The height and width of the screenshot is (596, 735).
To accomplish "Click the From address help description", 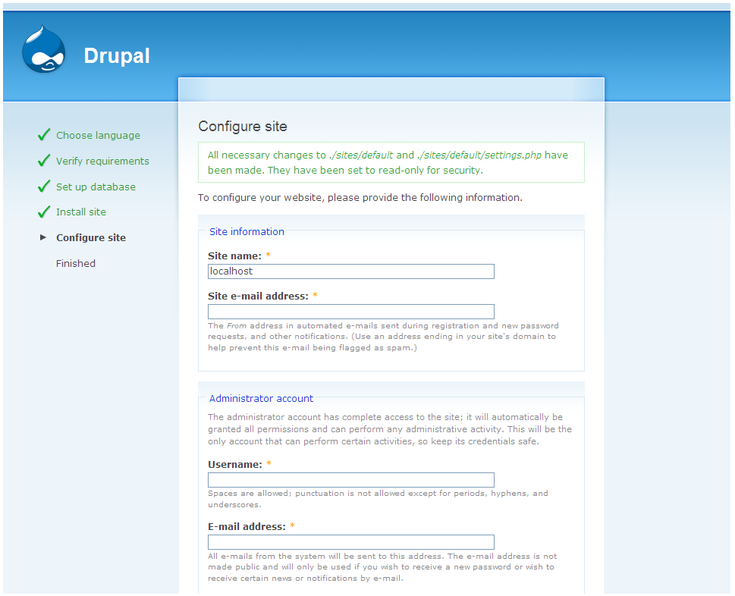I will [384, 337].
